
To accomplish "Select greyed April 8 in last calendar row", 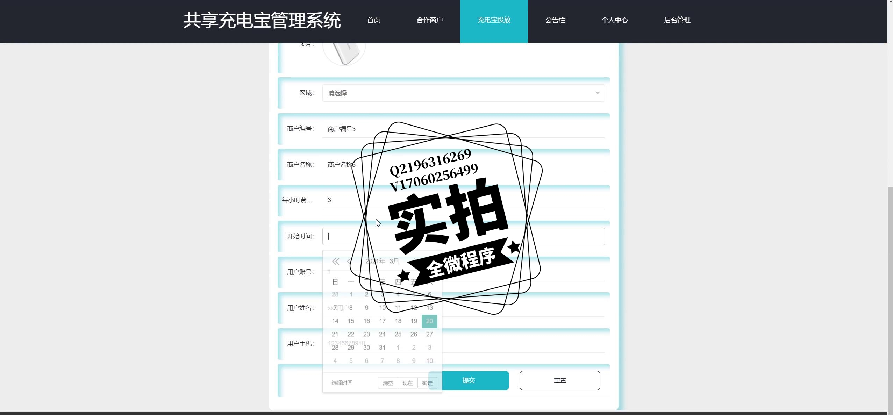I will [398, 361].
